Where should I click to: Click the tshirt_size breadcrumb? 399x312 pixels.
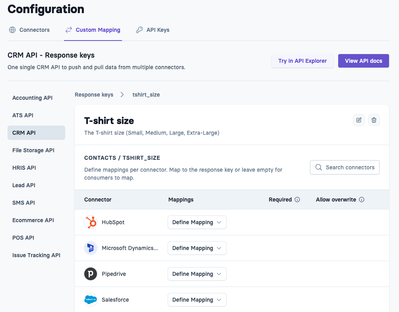146,95
